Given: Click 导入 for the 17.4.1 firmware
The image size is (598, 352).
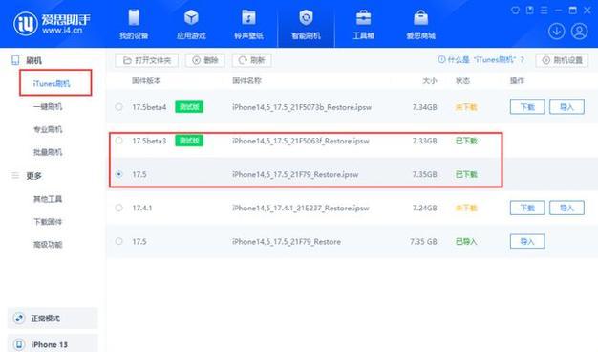Looking at the screenshot, I should click(566, 208).
